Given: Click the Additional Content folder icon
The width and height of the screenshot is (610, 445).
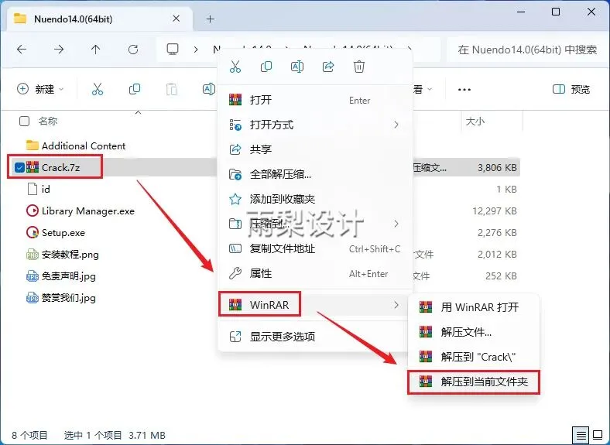Looking at the screenshot, I should 33,145.
